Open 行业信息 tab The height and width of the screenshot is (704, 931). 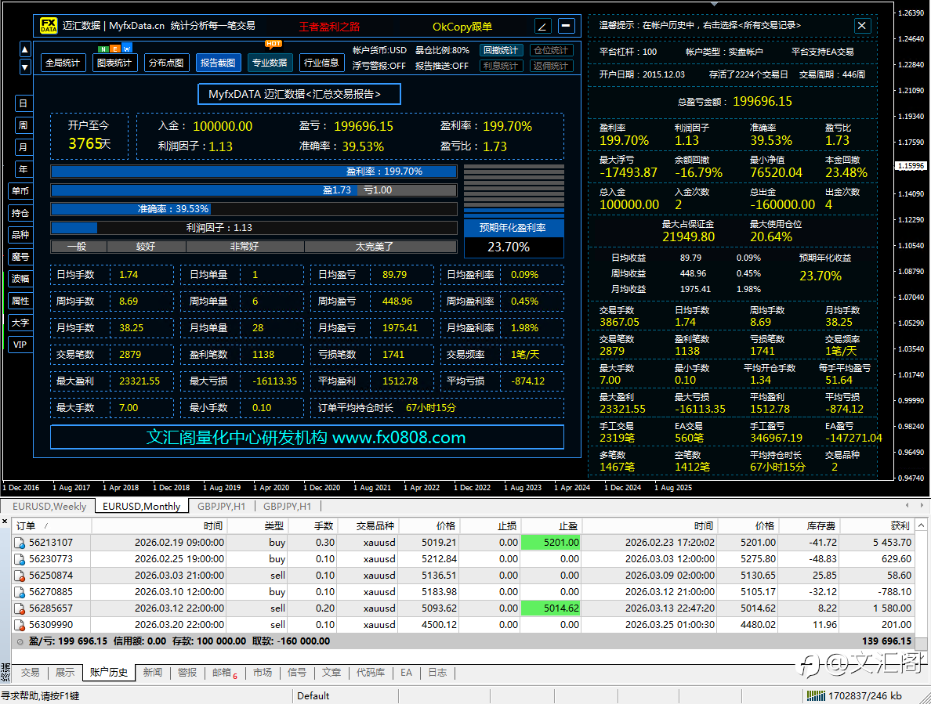click(321, 63)
